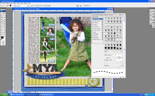Image resolution: width=155 pixels, height=96 pixels.
Task: Select the Type tool in the toolbox
Action: (x=4, y=28)
